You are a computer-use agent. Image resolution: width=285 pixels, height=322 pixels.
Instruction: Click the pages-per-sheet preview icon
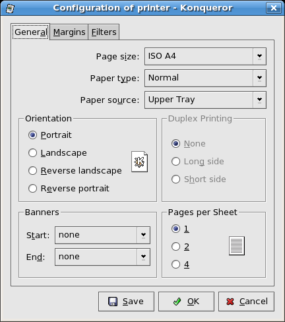(237, 245)
